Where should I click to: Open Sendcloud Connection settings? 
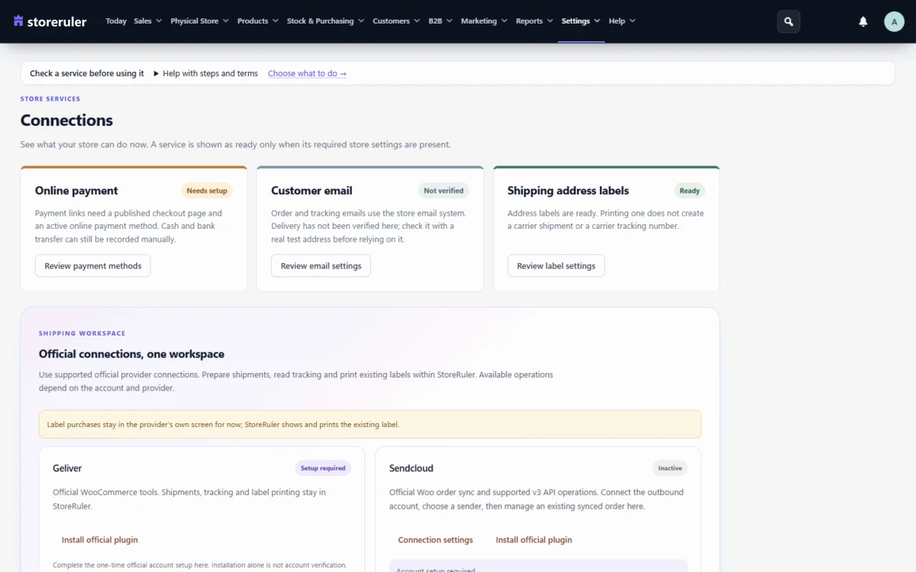click(x=436, y=540)
